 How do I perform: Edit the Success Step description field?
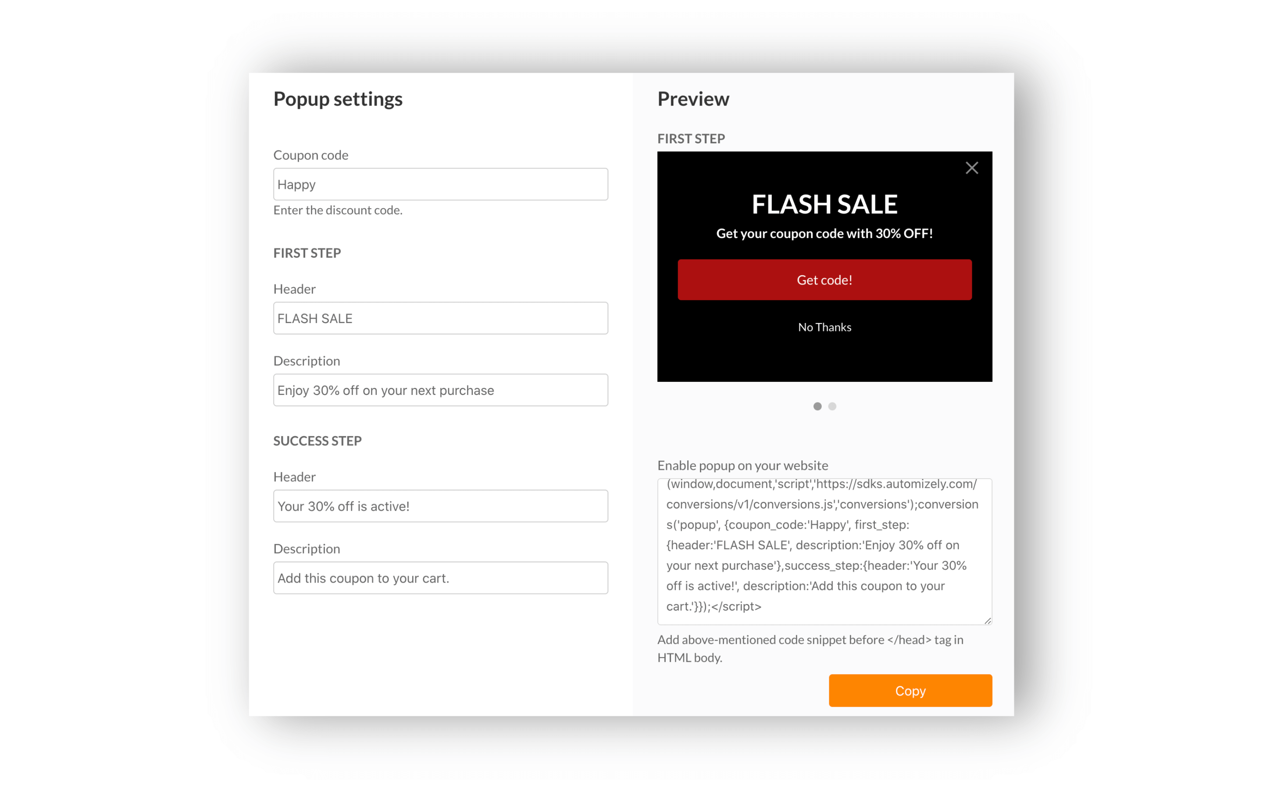(x=440, y=578)
